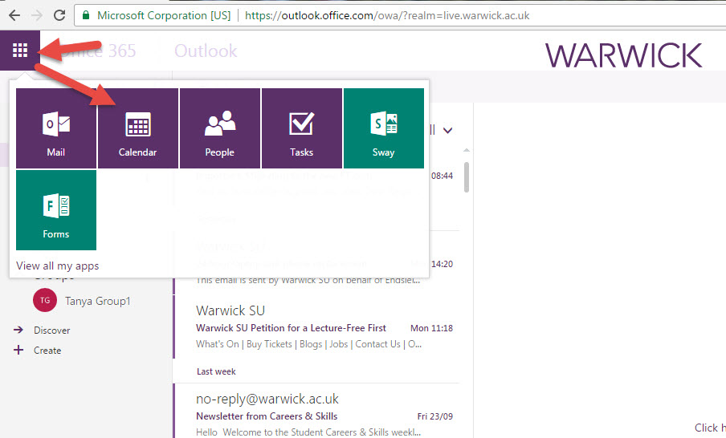Expand the message filter dropdown chevron

coord(448,130)
